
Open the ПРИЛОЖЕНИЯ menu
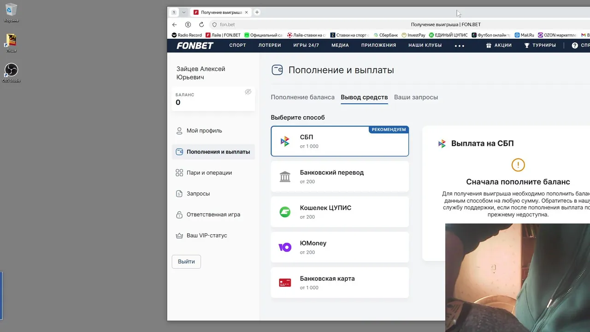tap(379, 45)
